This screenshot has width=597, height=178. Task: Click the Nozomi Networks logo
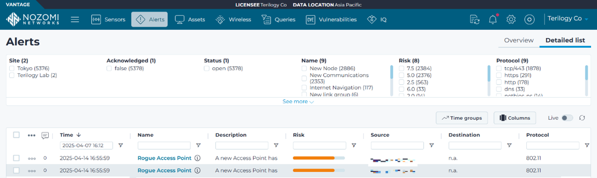(x=33, y=19)
